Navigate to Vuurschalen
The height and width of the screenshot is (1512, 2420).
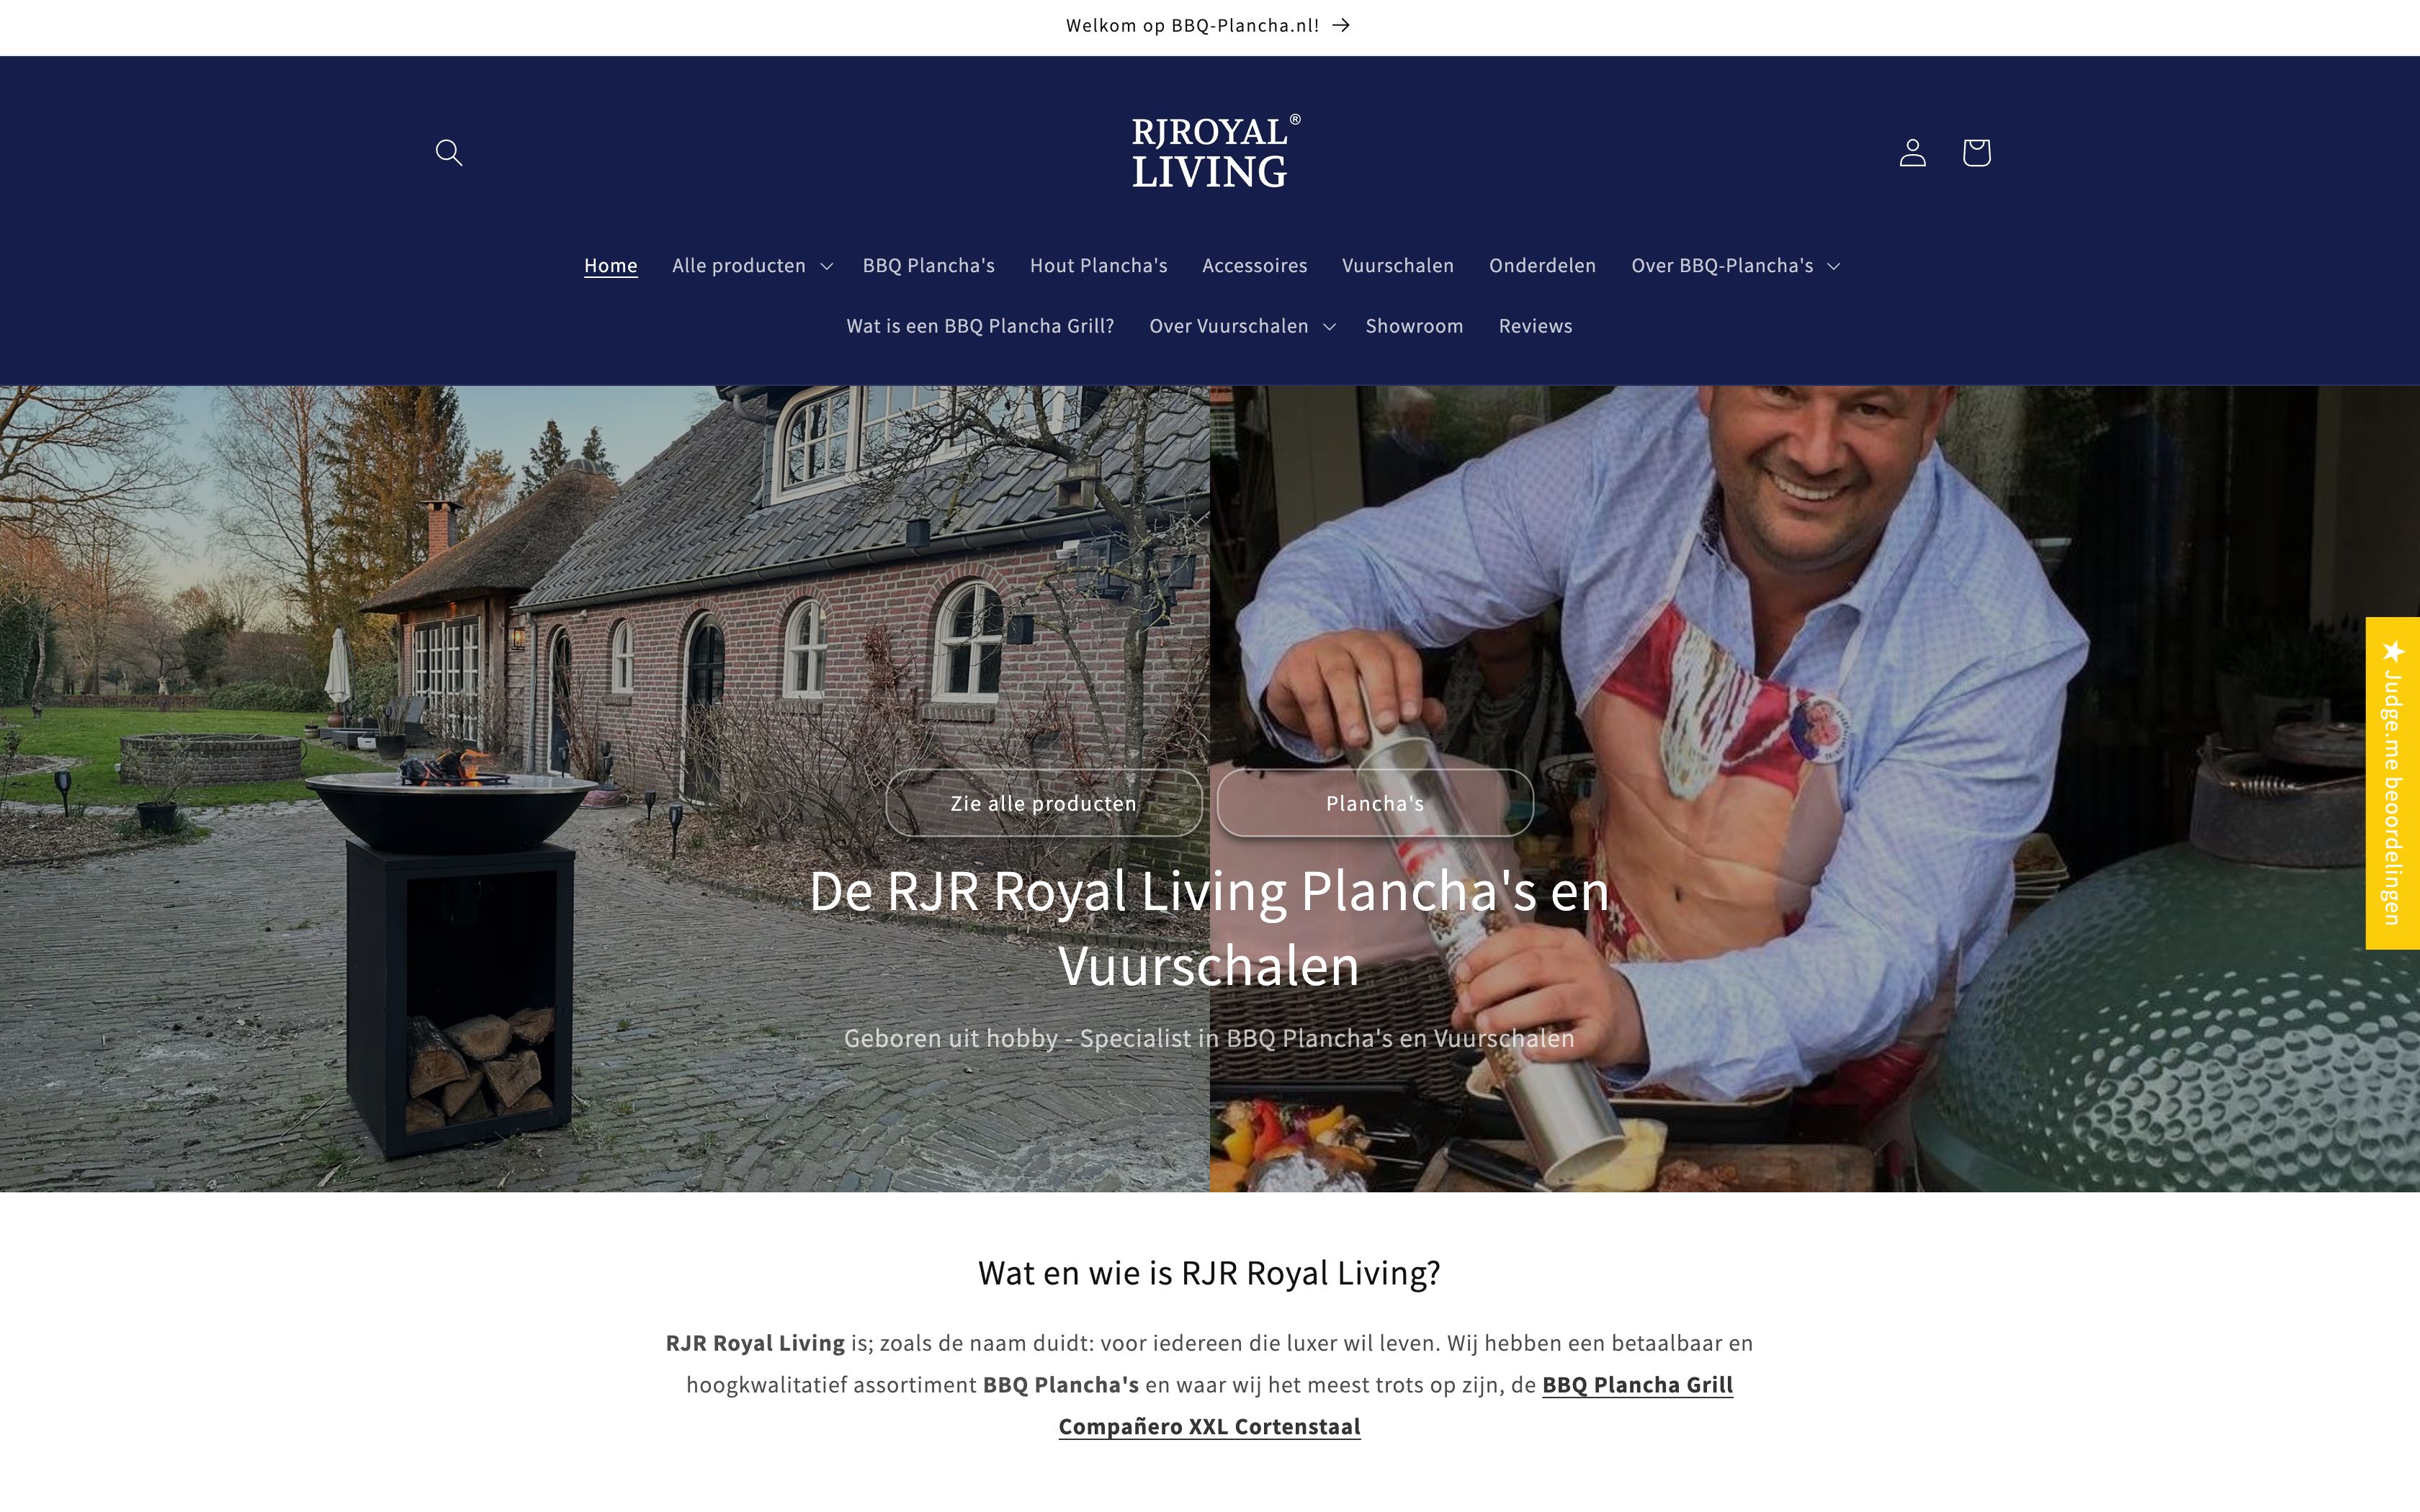coord(1397,266)
